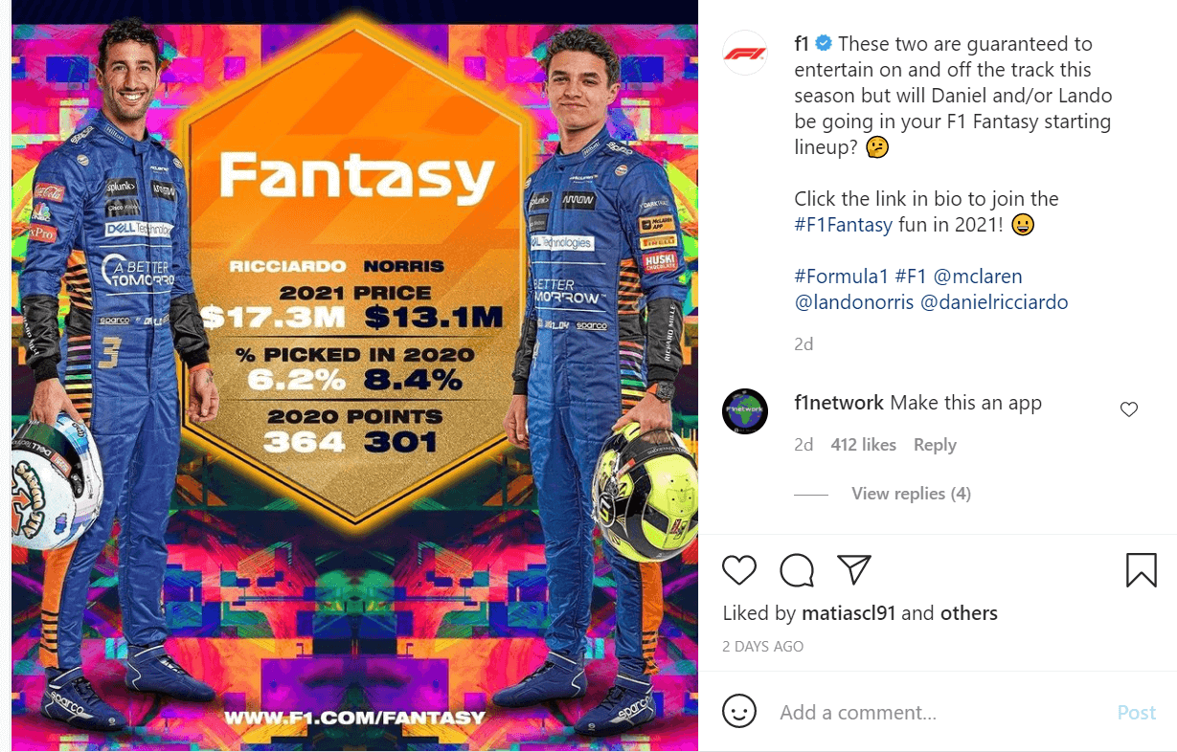The image size is (1177, 752).
Task: Open the F1 profile avatar
Action: tap(745, 54)
